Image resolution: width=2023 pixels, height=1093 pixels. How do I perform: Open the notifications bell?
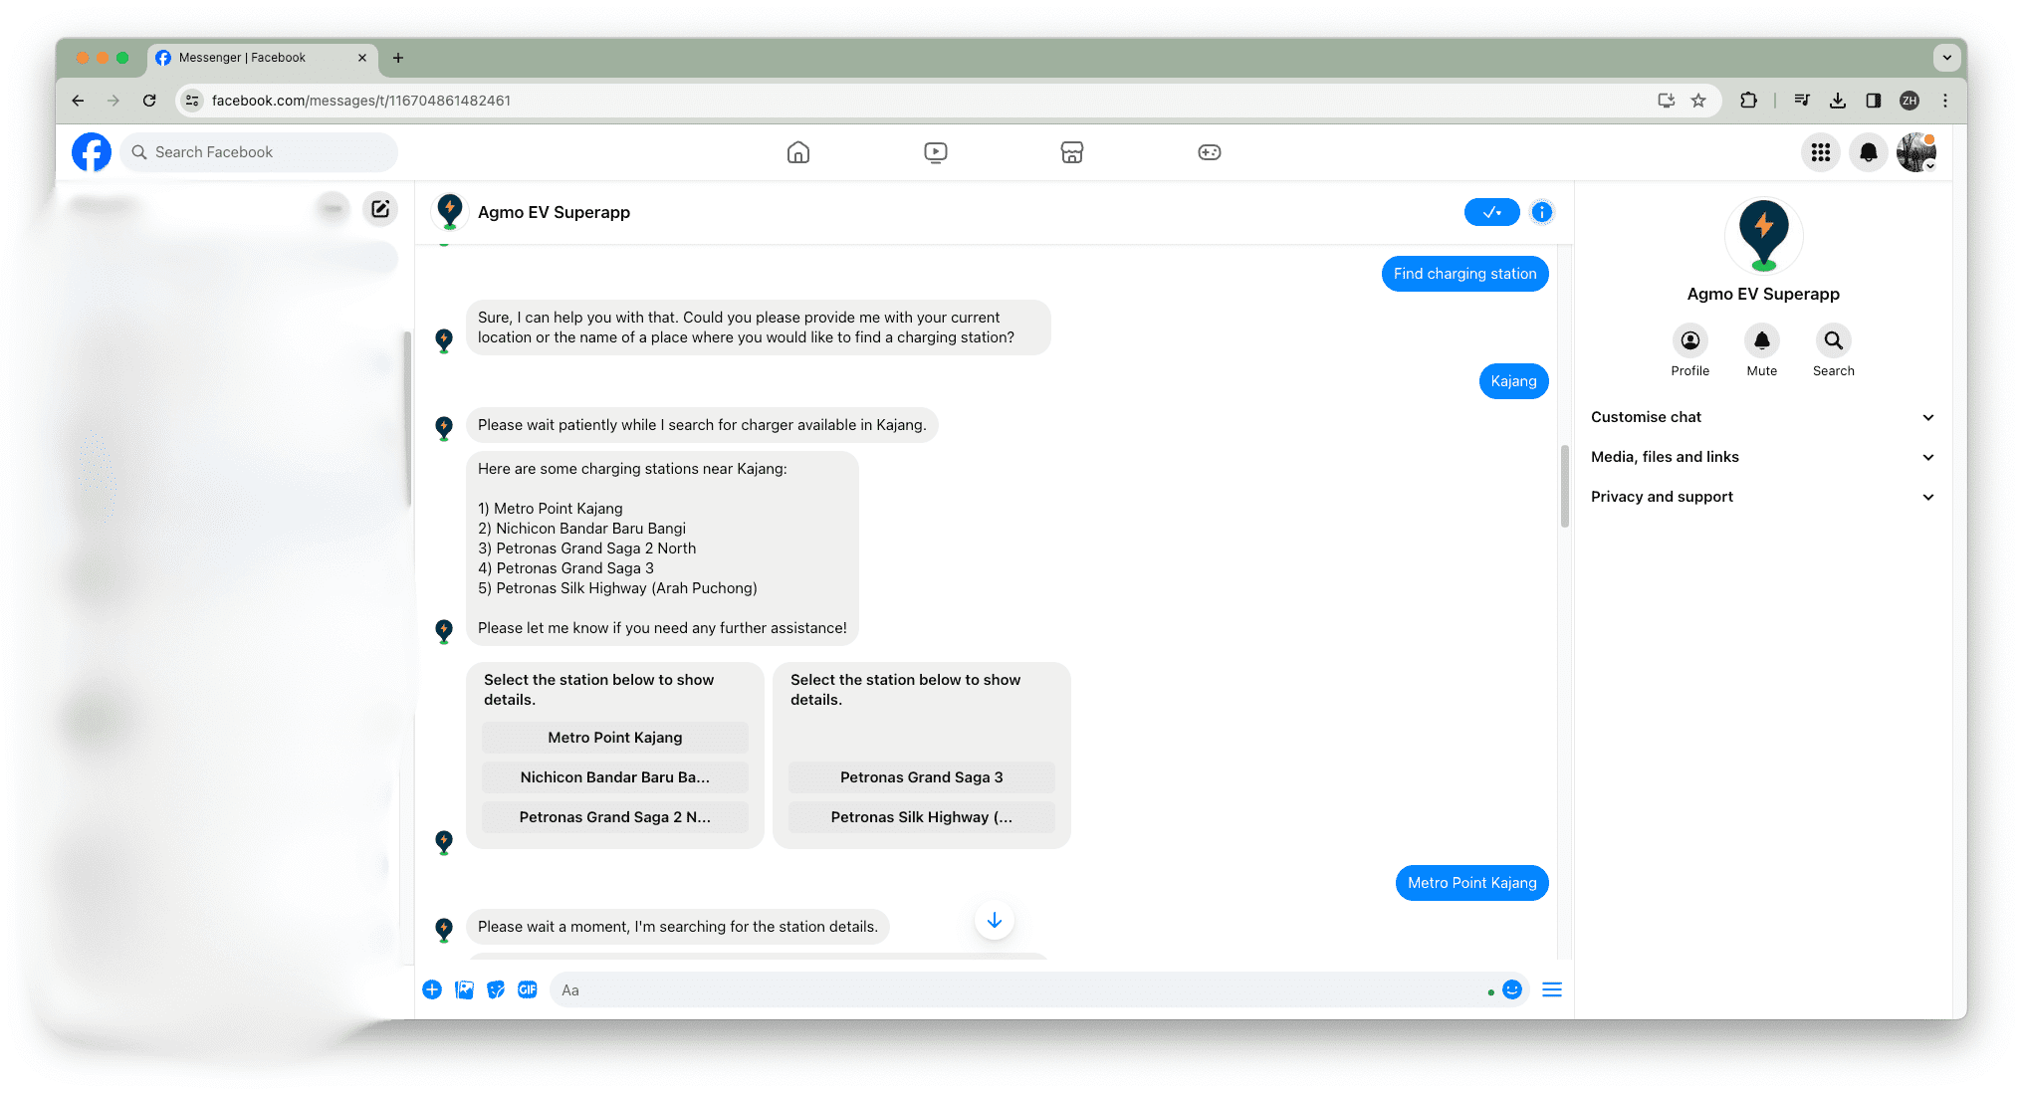click(x=1869, y=152)
